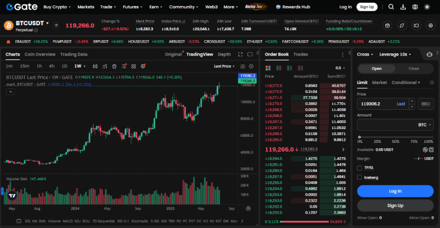Click the Gate logo
The image size is (440, 228).
(x=21, y=7)
